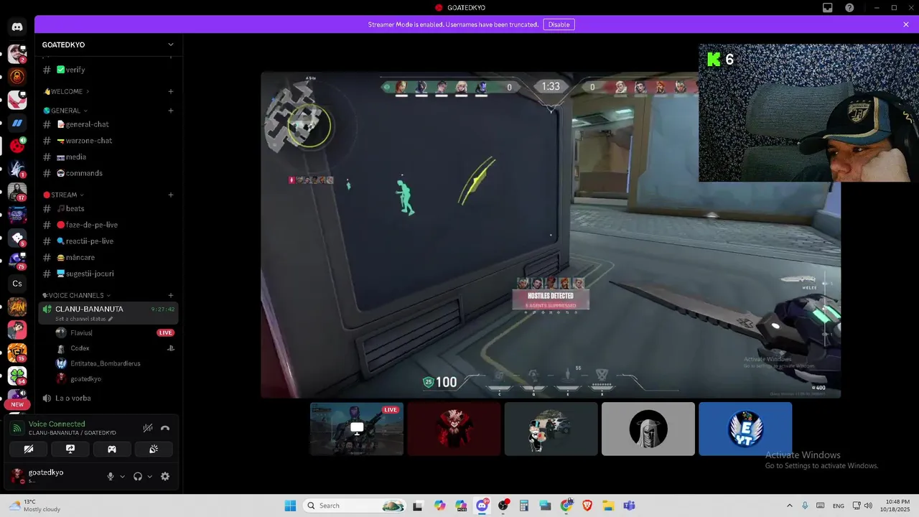Click the taskbar Search box
The height and width of the screenshot is (517, 919).
click(x=355, y=506)
